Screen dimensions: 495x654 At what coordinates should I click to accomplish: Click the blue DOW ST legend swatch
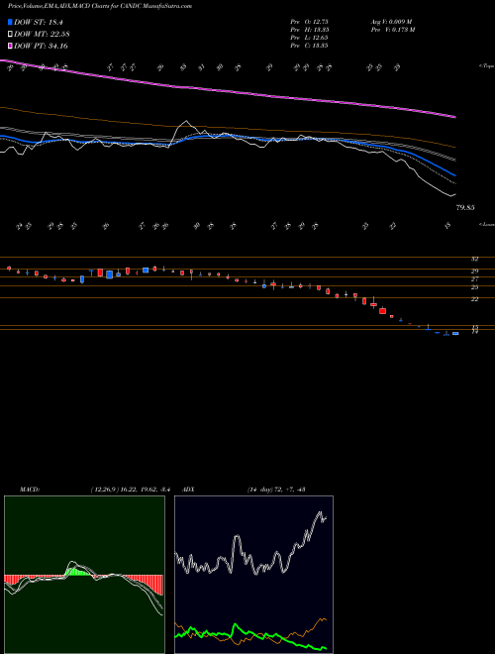(x=10, y=22)
